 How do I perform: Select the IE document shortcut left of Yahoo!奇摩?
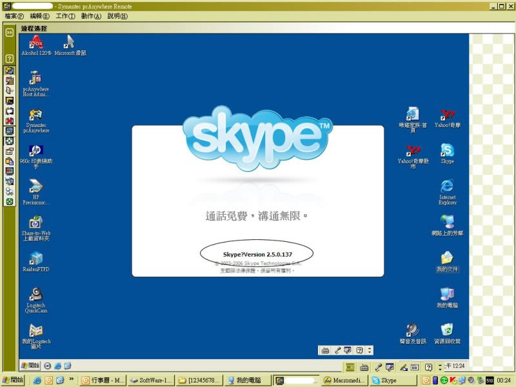click(413, 120)
